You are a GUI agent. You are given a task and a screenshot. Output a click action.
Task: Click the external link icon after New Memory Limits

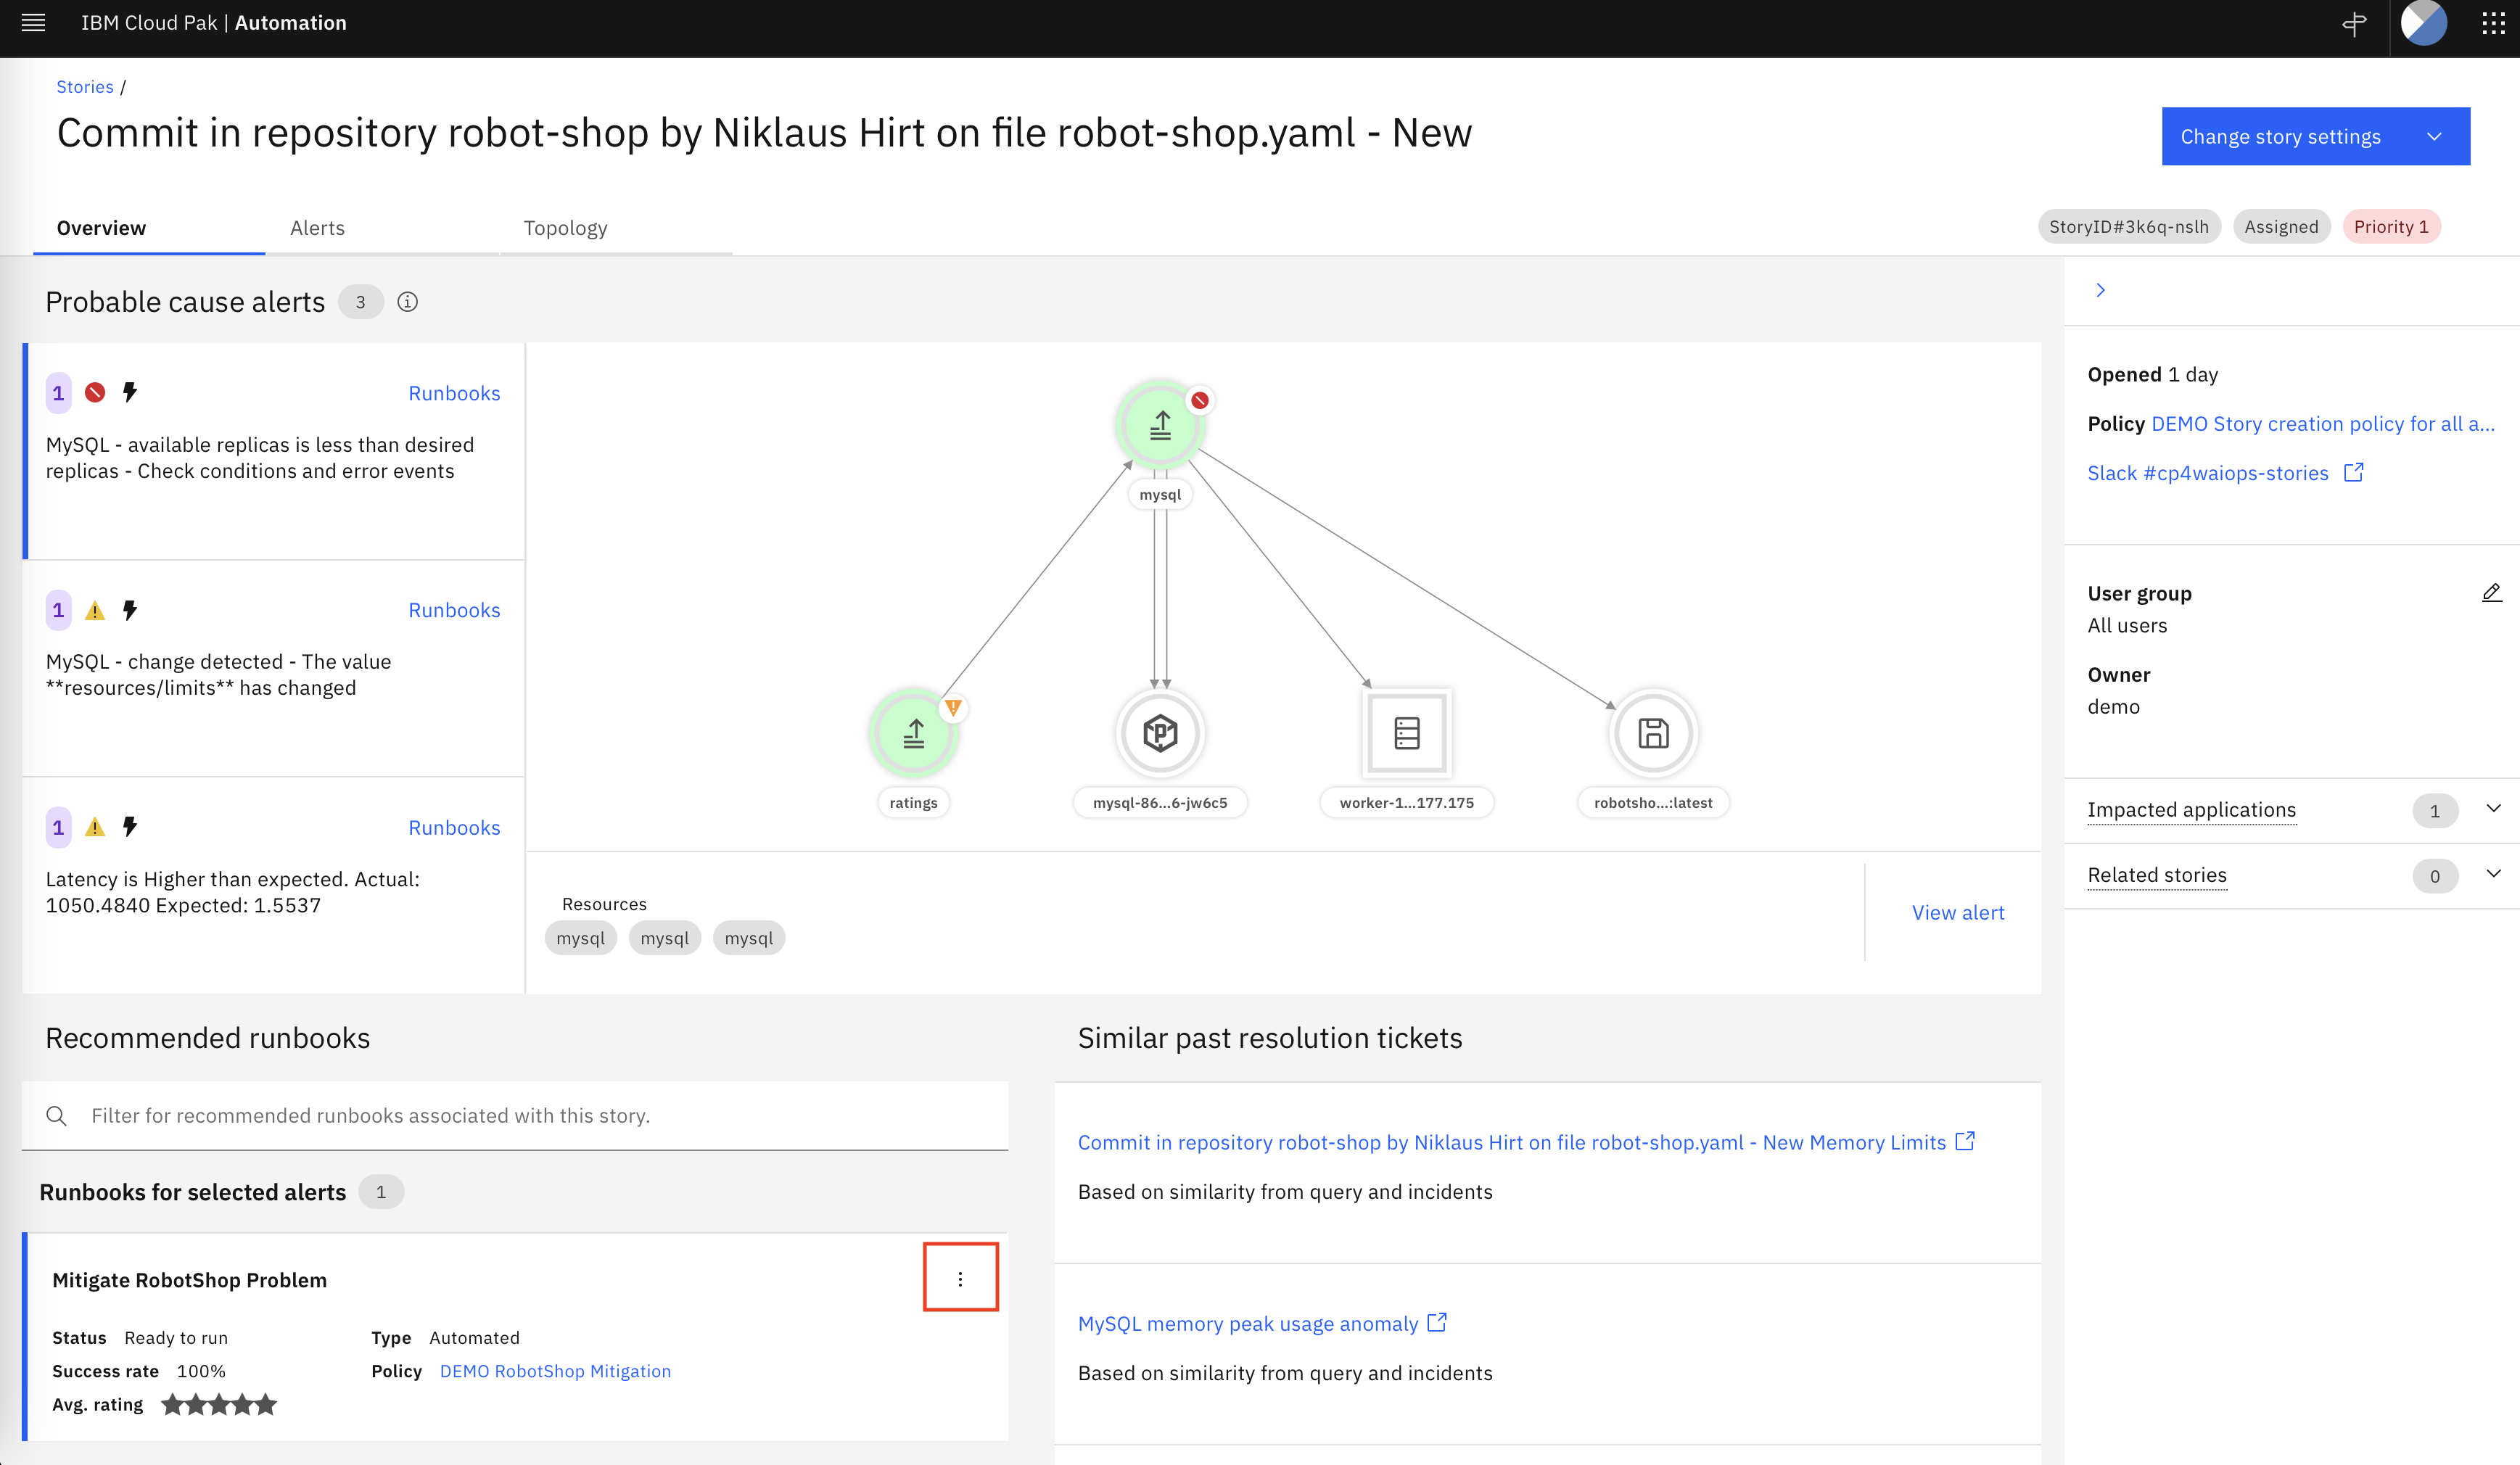click(x=1965, y=1141)
